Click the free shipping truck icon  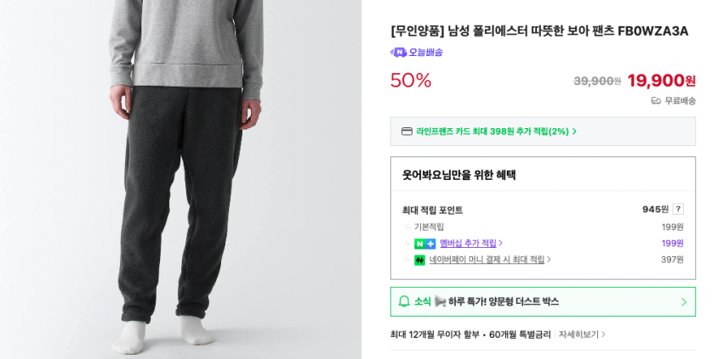[656, 101]
